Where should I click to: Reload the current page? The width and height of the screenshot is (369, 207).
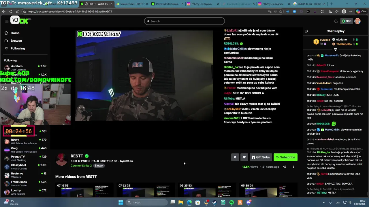11,11
